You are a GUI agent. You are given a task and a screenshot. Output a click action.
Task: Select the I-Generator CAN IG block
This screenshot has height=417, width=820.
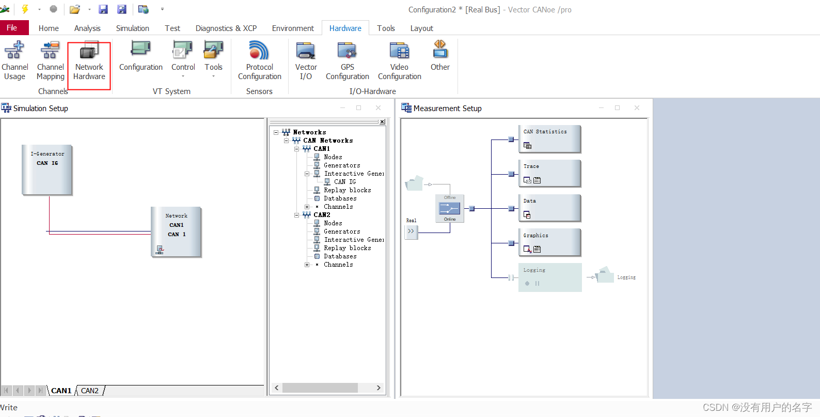[x=47, y=170]
